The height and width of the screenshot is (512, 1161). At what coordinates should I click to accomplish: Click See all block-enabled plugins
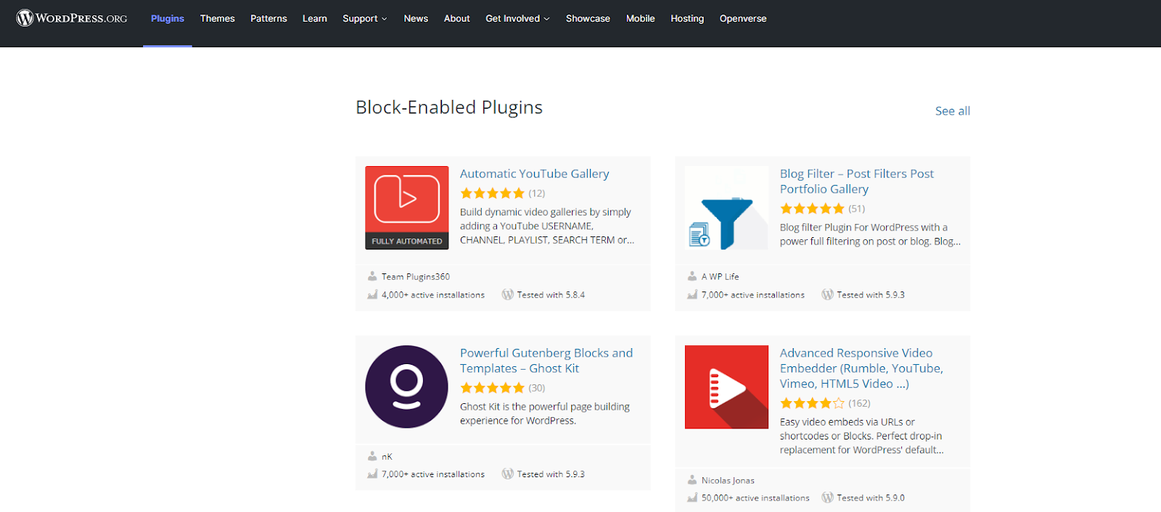click(953, 111)
